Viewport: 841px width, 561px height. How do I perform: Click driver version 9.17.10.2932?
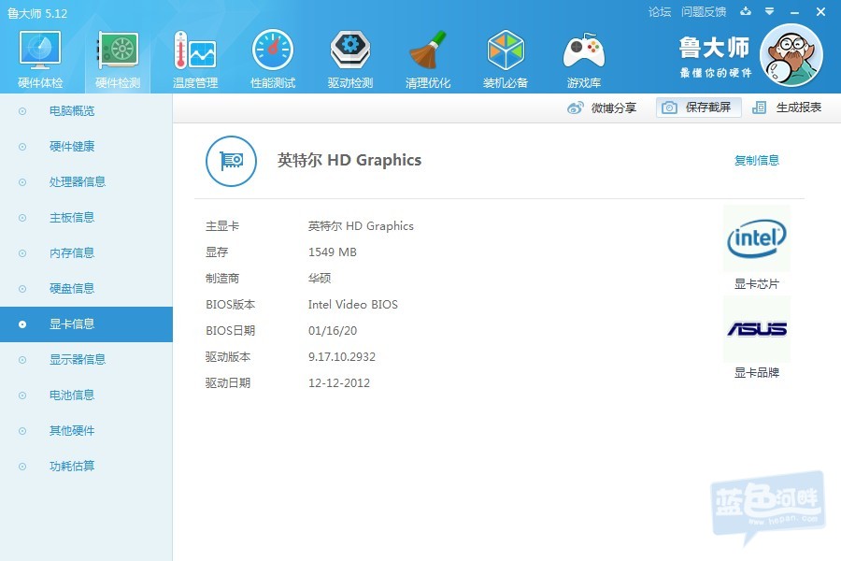(342, 357)
